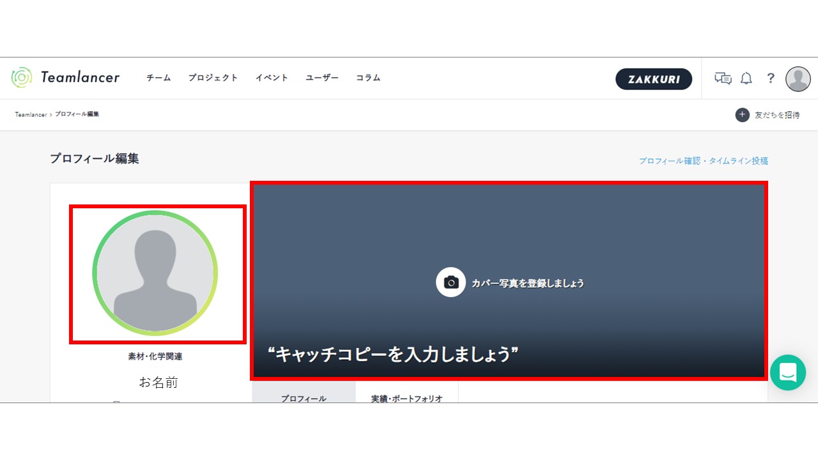Image resolution: width=818 pixels, height=460 pixels.
Task: Click the profile picture placeholder to change it
Action: [155, 273]
